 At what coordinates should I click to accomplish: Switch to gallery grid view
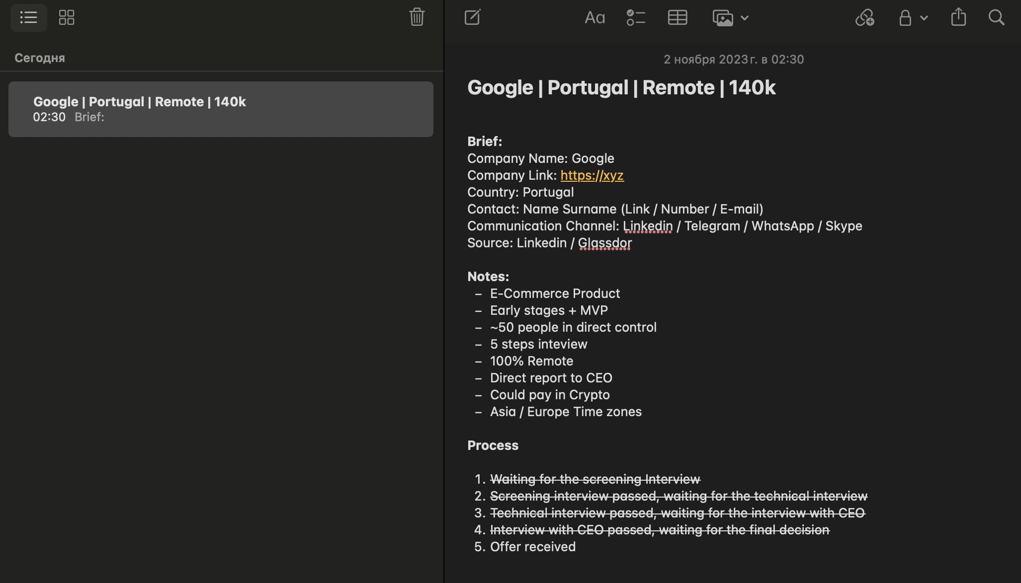coord(66,18)
